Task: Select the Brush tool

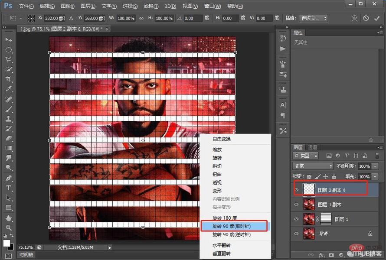Action: 9,109
